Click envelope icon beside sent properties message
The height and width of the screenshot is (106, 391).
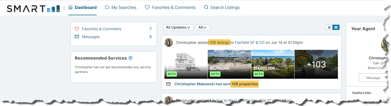coord(168,84)
